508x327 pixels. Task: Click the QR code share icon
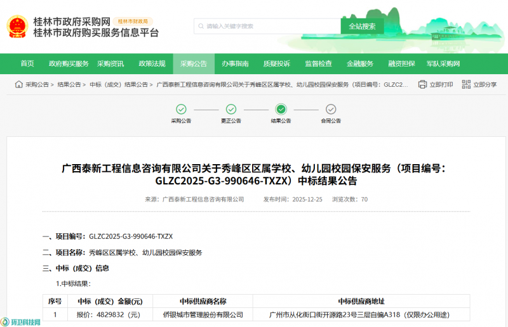coord(466,84)
